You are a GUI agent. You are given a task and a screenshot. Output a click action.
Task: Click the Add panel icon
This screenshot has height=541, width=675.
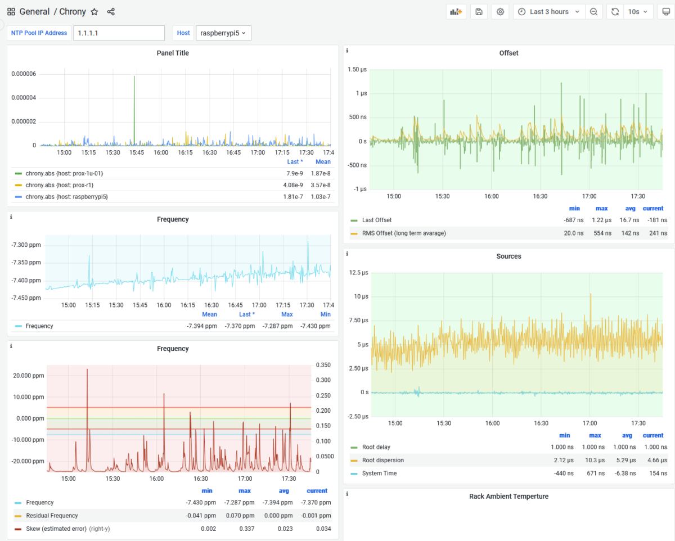[456, 11]
